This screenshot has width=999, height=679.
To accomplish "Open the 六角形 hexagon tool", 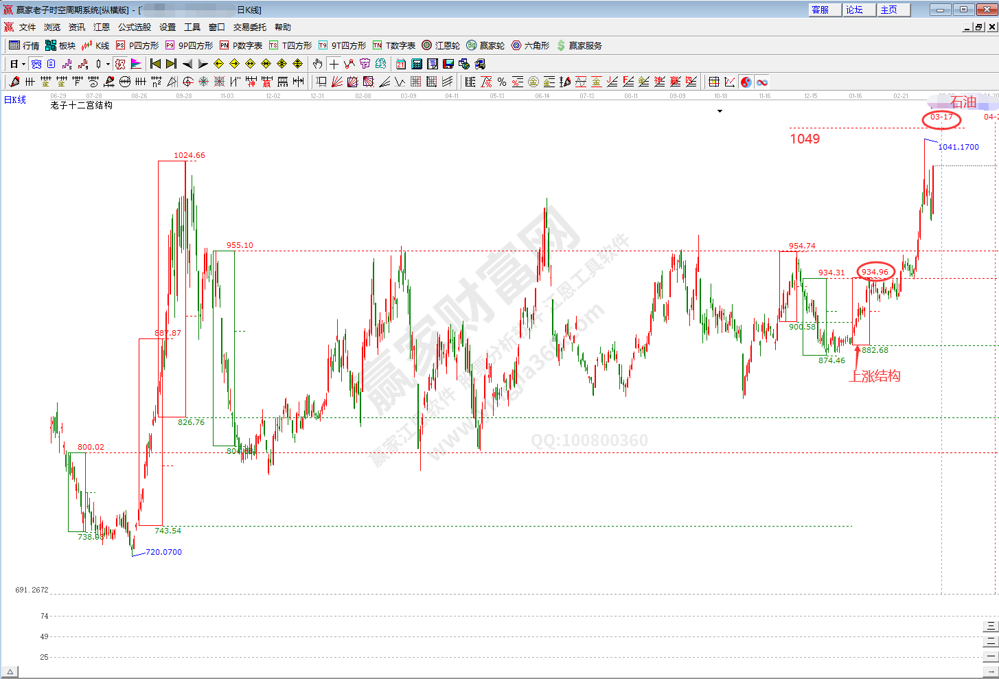I will tap(530, 45).
